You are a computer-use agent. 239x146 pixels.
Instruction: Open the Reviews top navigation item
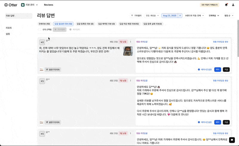tap(48, 5)
